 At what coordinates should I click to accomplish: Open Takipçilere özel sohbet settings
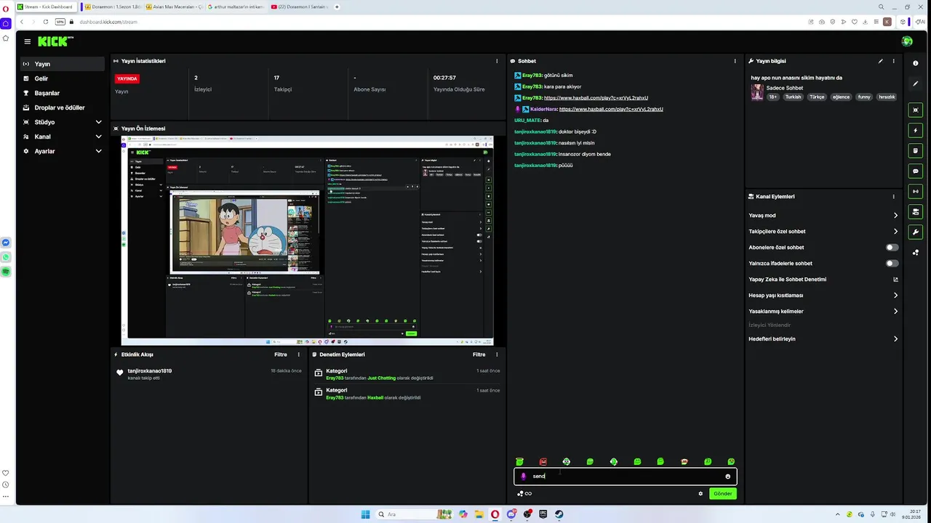(823, 232)
